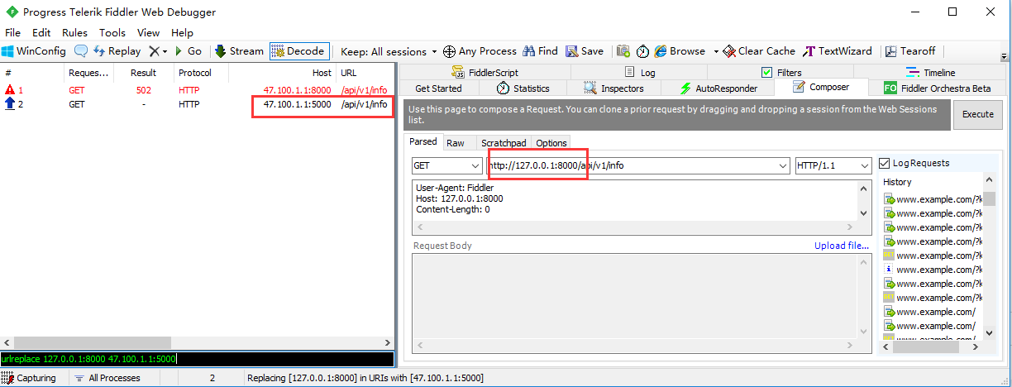Click the comment speech bubble icon

81,51
